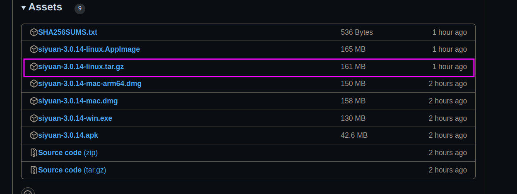Click zip file icon beside Source code (zip)

click(34, 153)
